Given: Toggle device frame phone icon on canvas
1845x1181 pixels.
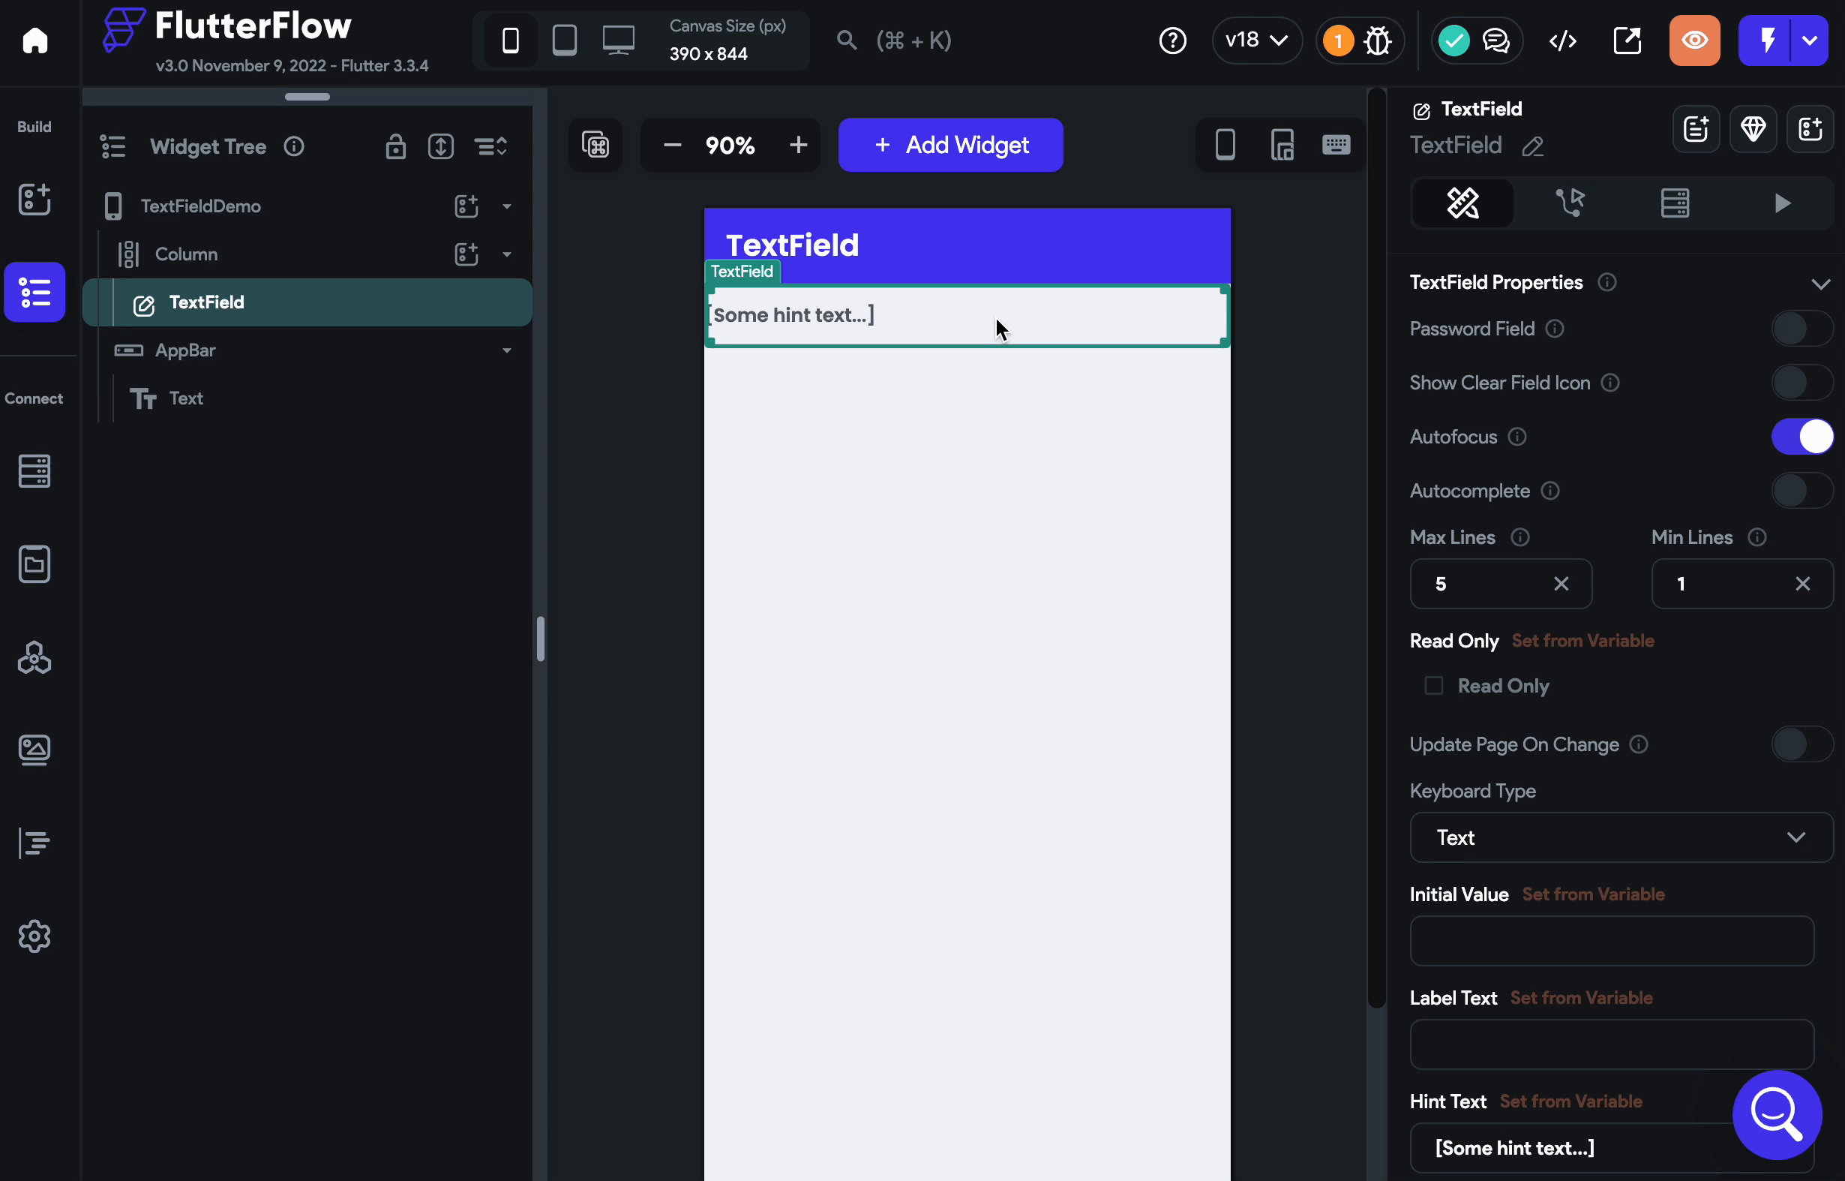Looking at the screenshot, I should point(1225,145).
